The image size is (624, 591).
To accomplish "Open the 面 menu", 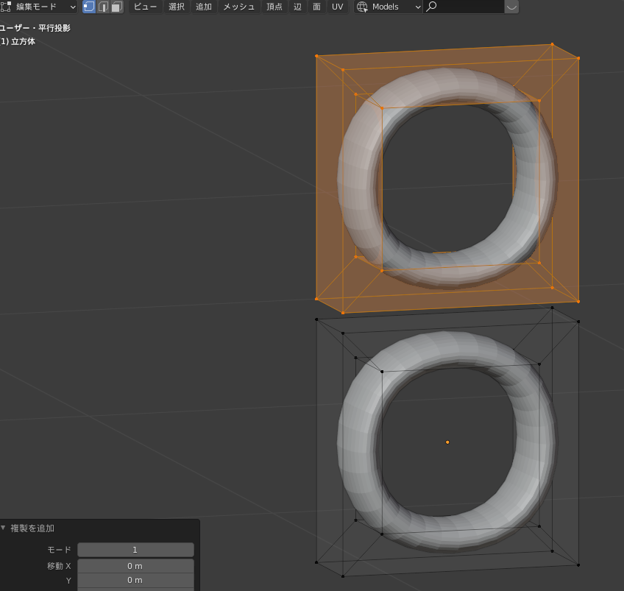I will pos(316,7).
